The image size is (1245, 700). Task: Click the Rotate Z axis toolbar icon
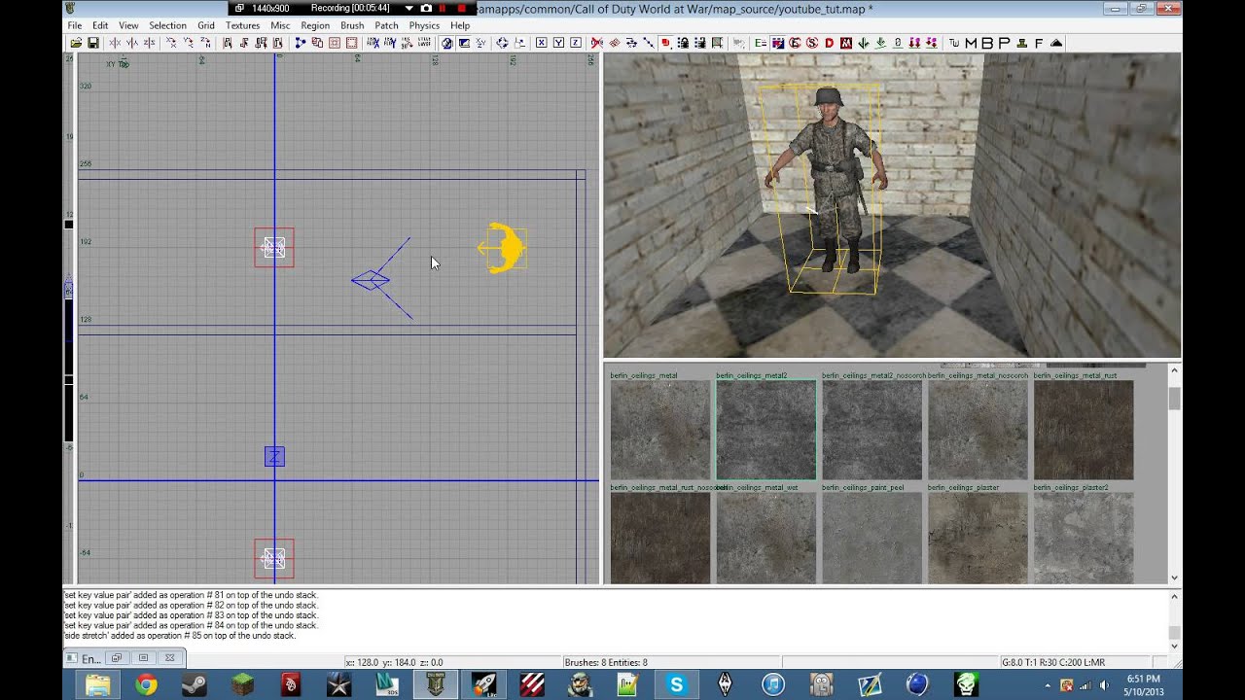click(x=206, y=43)
